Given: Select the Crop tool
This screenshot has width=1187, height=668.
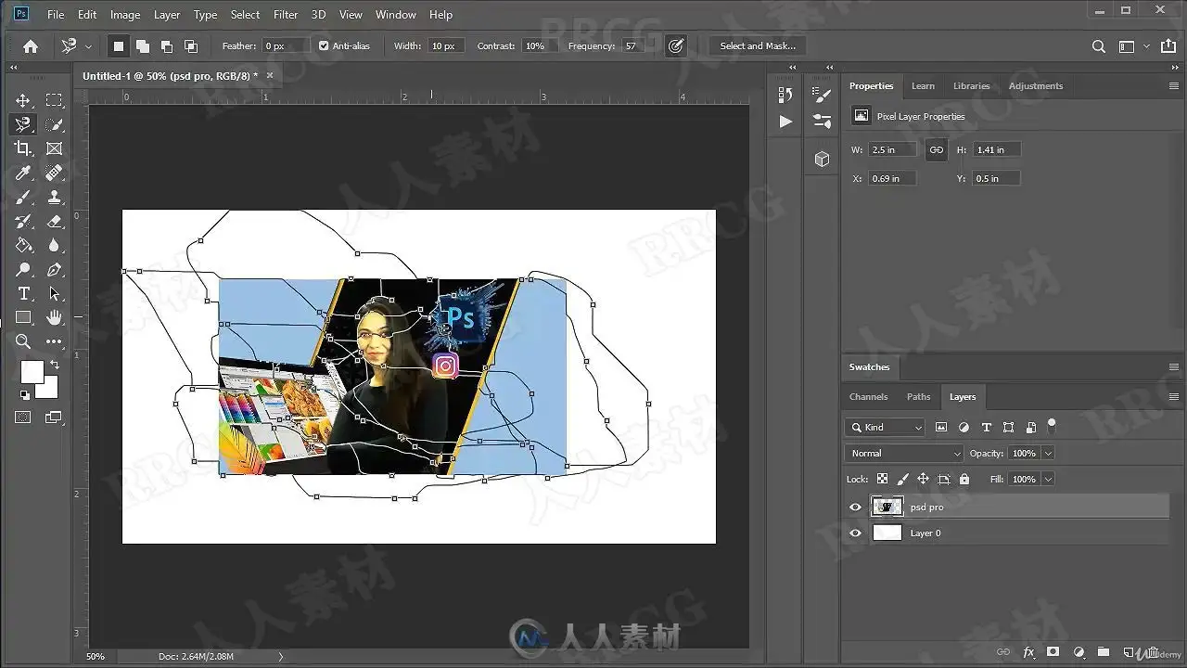Looking at the screenshot, I should (x=23, y=148).
